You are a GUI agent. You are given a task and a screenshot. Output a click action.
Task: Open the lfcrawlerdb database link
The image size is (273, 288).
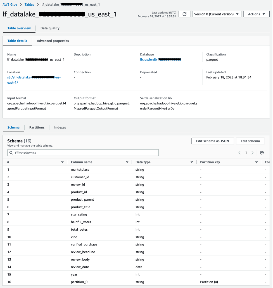(161, 60)
